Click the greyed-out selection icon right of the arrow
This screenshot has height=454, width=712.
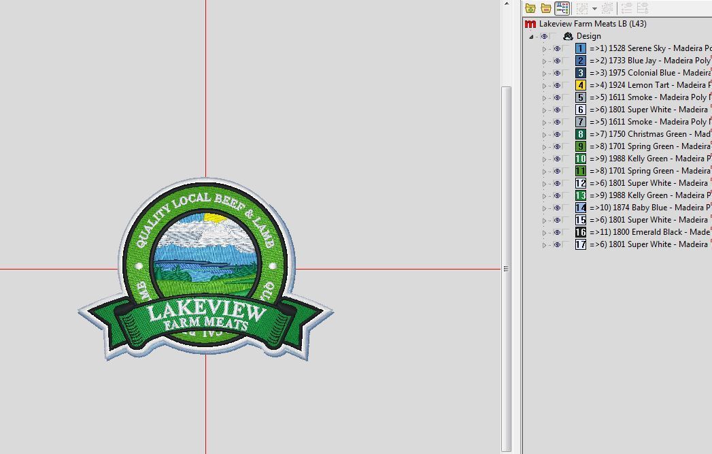tap(607, 8)
